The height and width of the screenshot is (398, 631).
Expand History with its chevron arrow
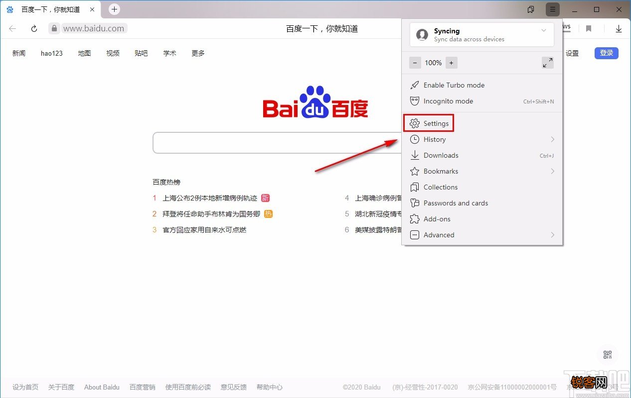[x=552, y=139]
